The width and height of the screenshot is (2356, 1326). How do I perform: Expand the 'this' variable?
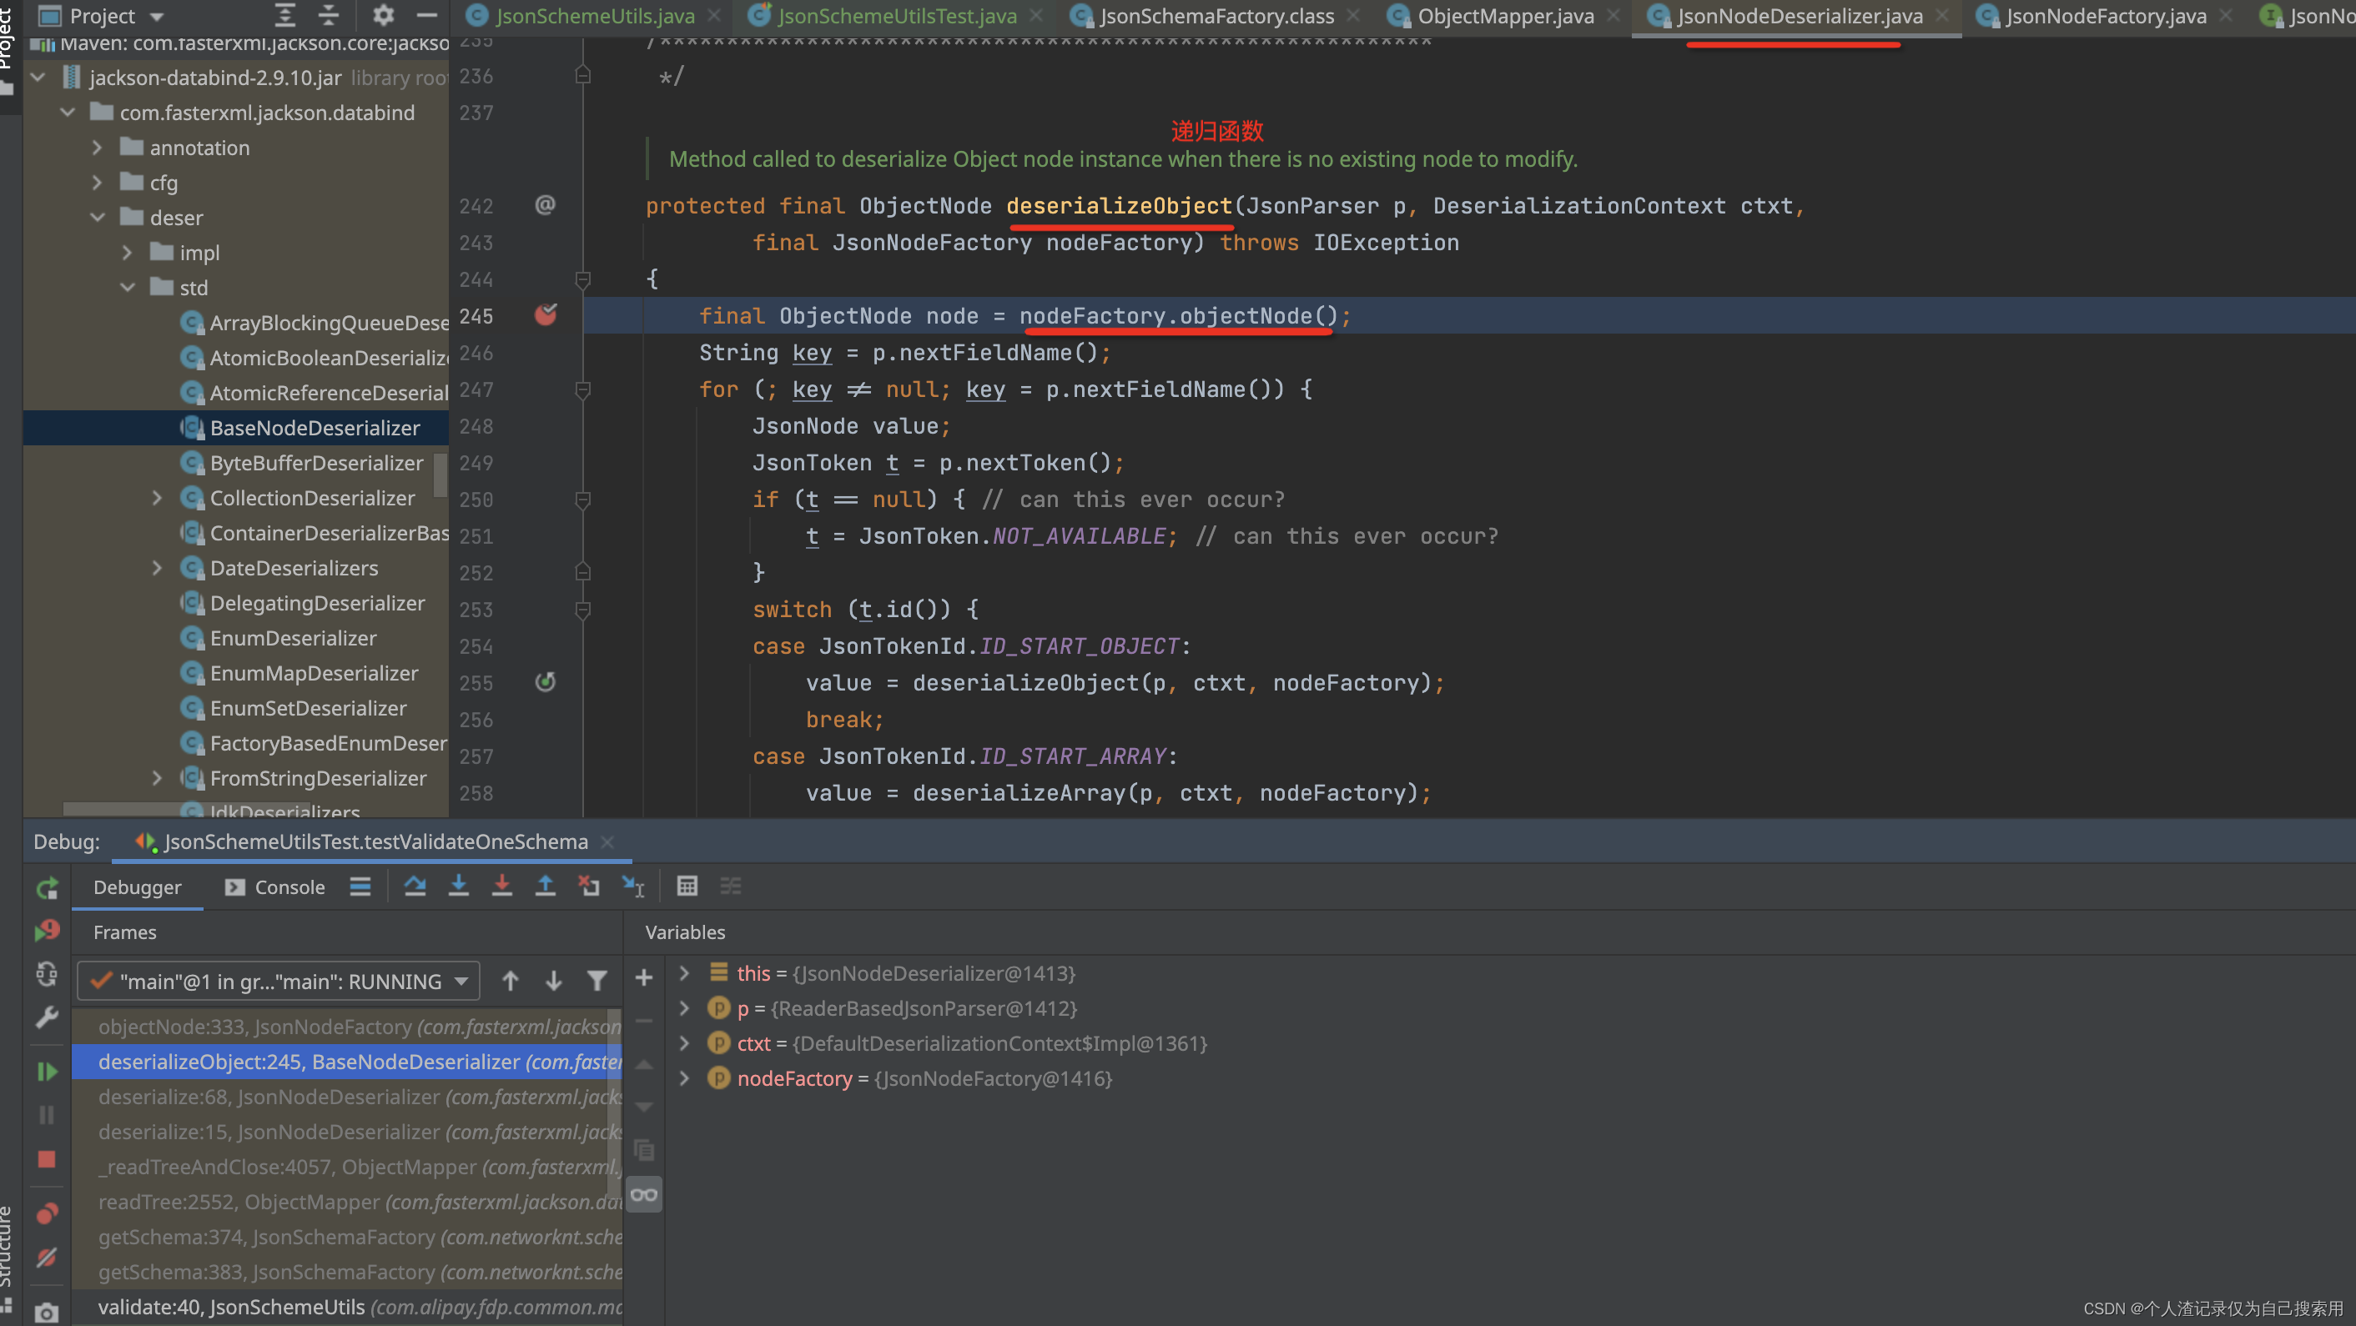pos(684,973)
